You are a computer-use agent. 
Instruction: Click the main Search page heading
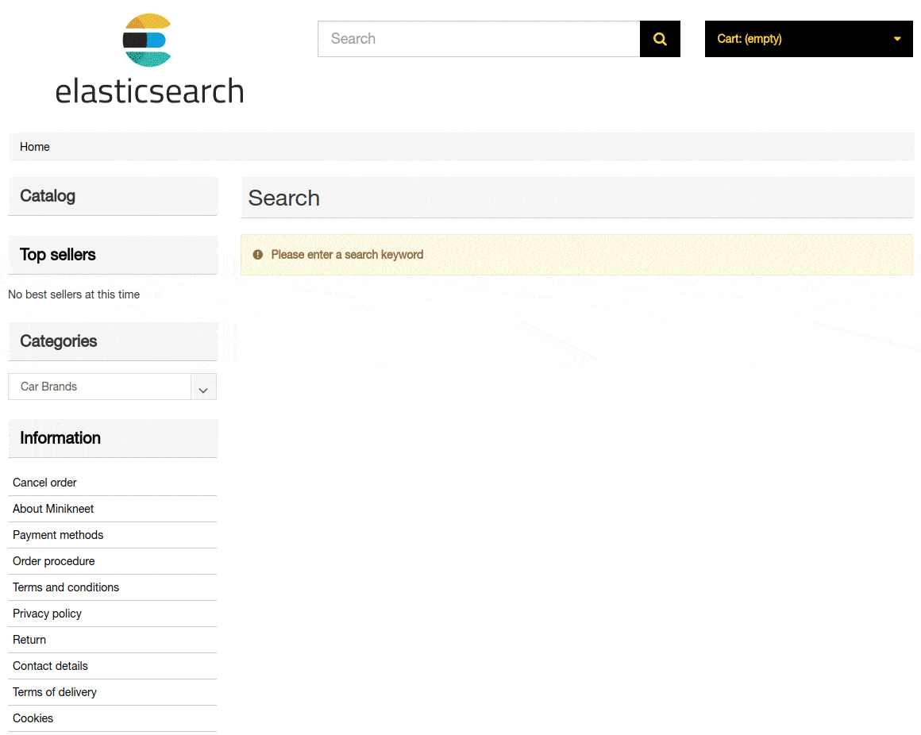283,198
